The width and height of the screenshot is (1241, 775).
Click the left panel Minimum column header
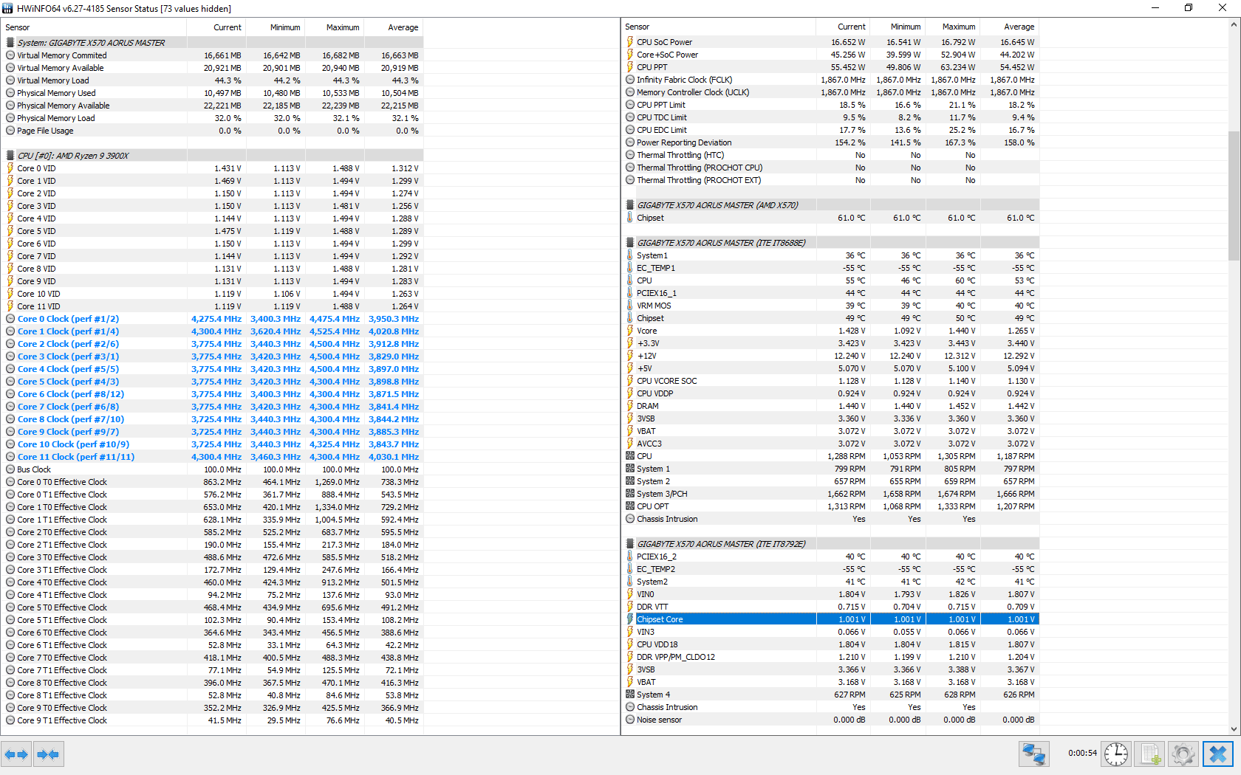[x=276, y=27]
